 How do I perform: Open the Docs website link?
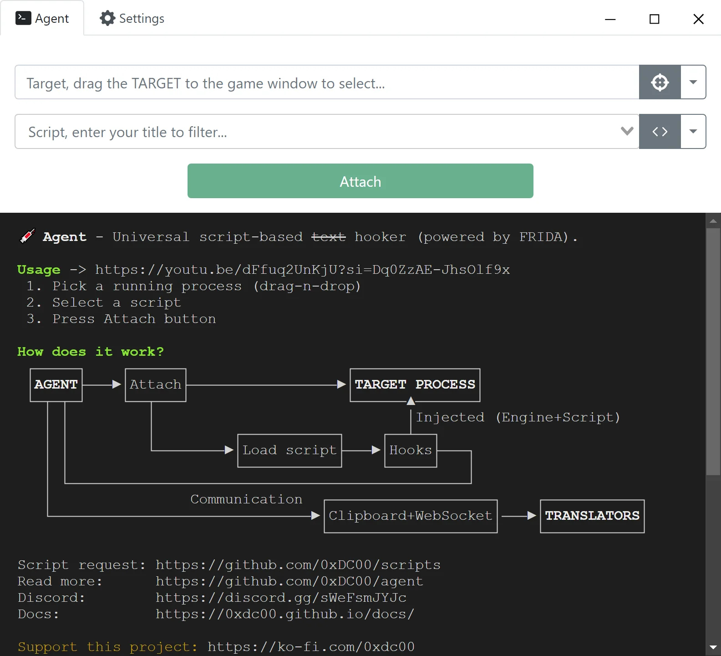[x=284, y=614]
